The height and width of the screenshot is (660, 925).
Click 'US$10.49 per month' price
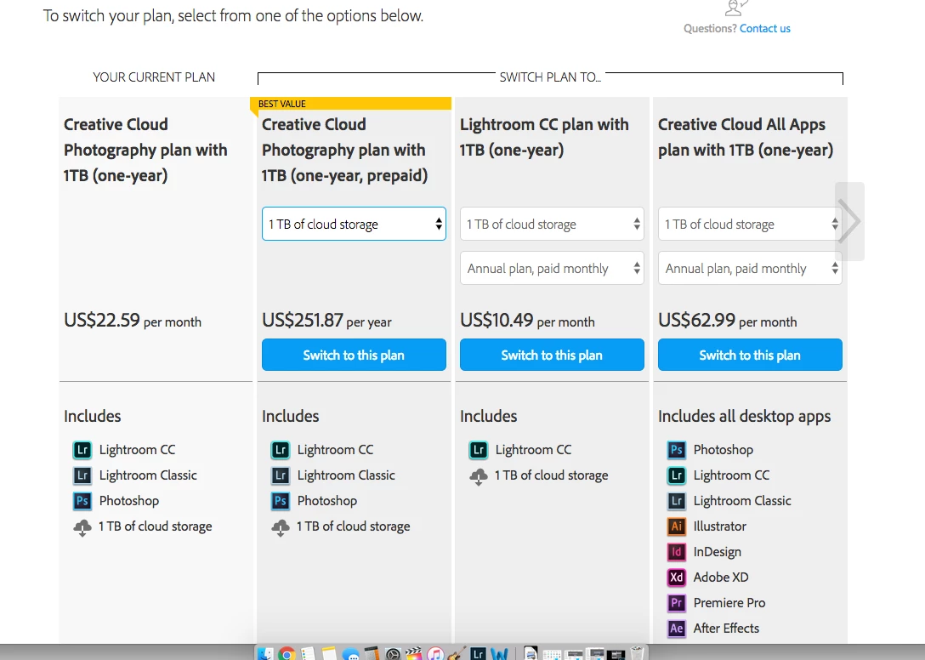coord(527,321)
